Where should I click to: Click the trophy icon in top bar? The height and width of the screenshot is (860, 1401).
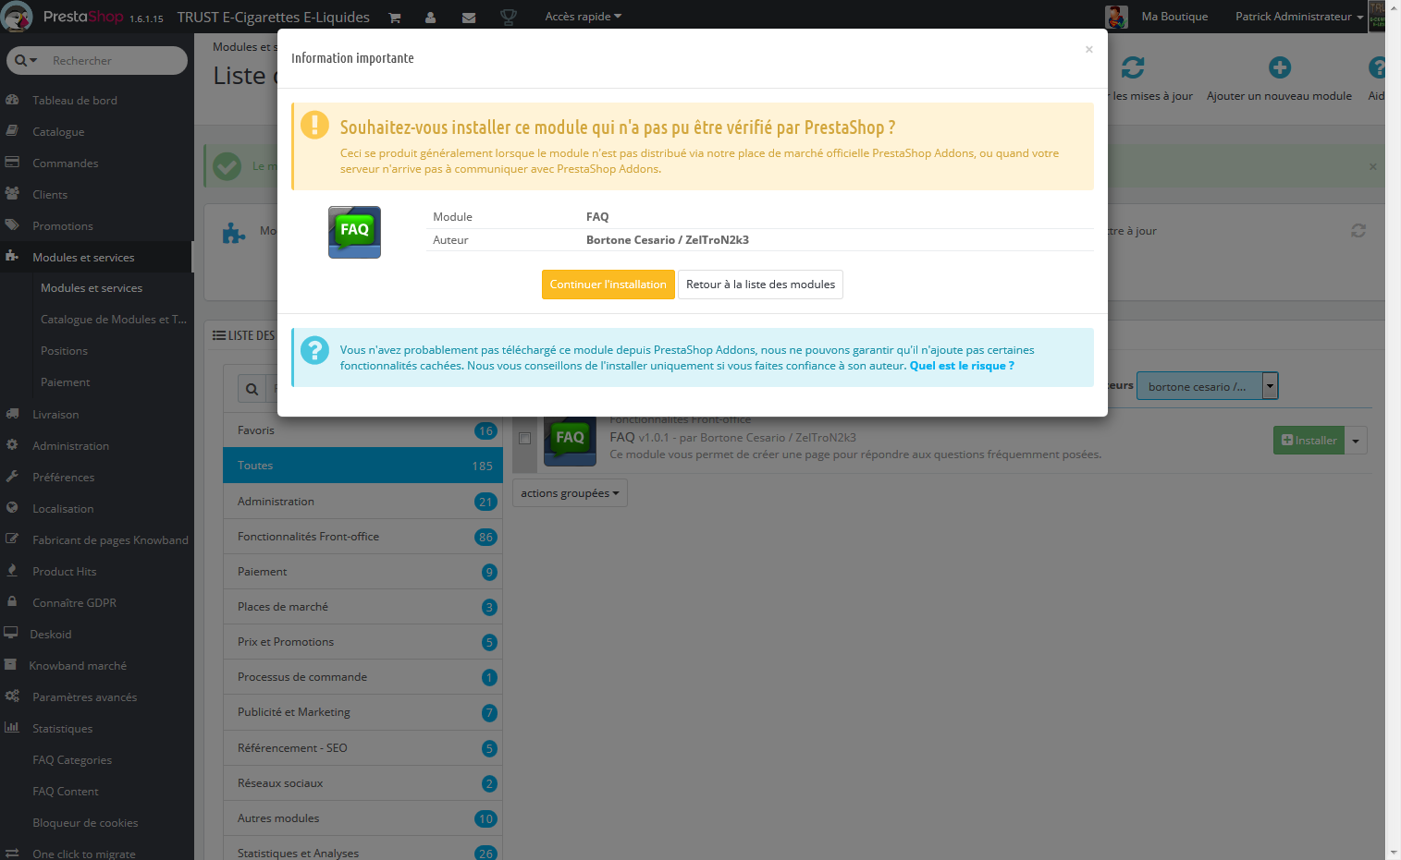click(508, 17)
